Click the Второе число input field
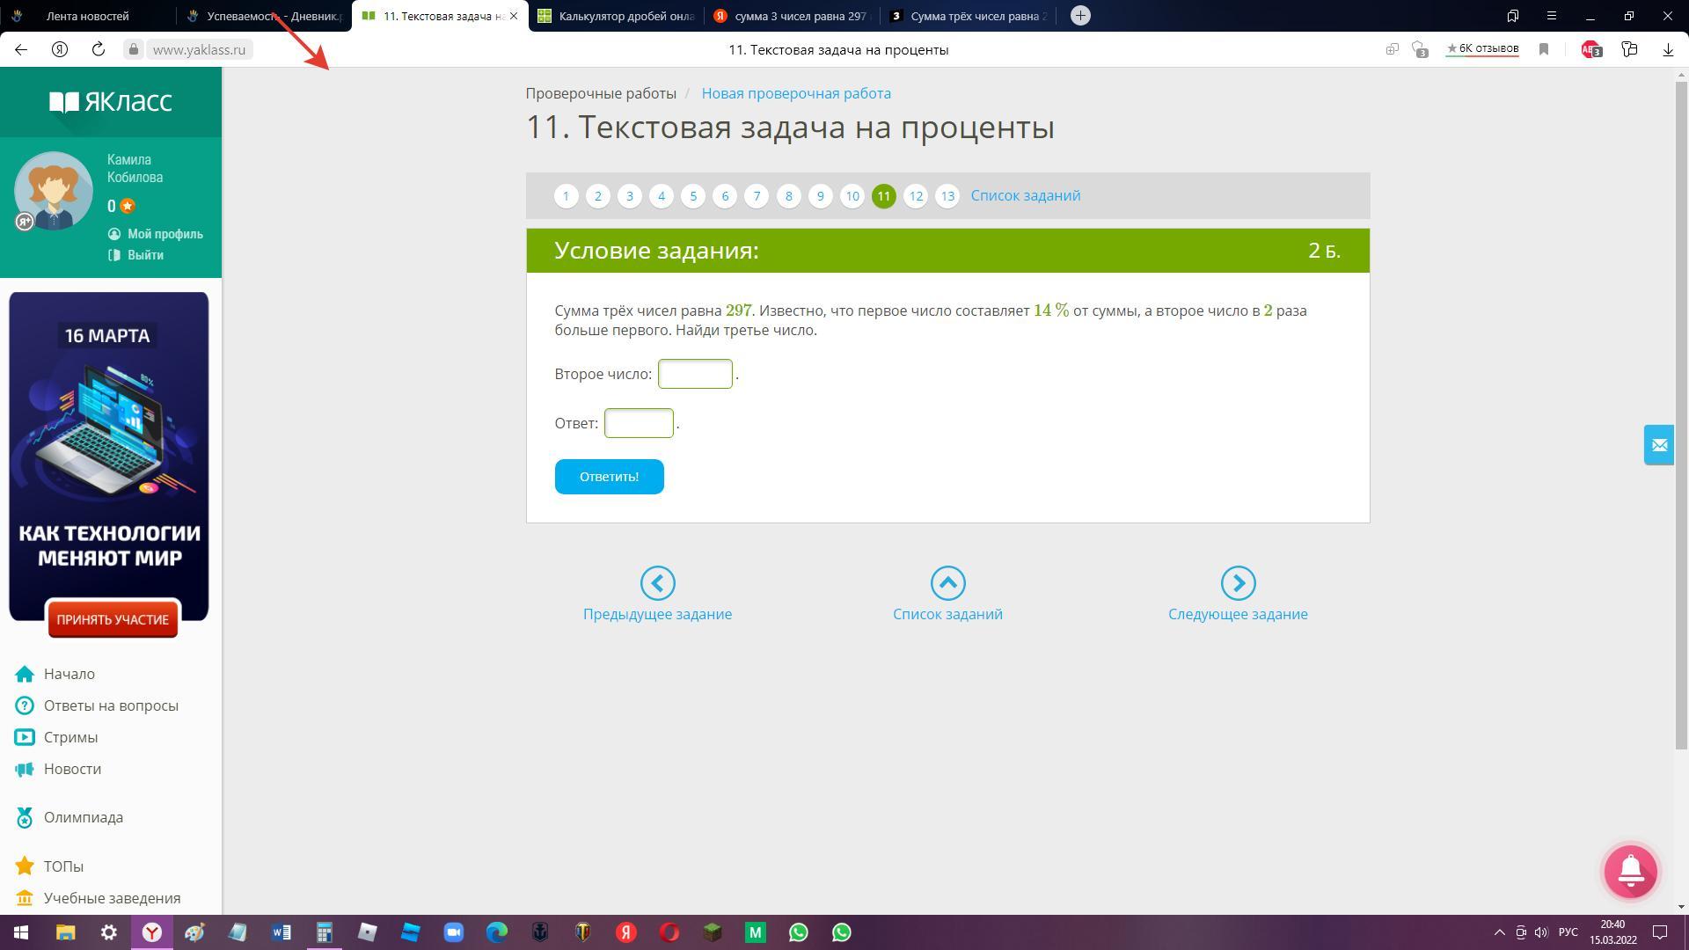1689x950 pixels. point(695,374)
